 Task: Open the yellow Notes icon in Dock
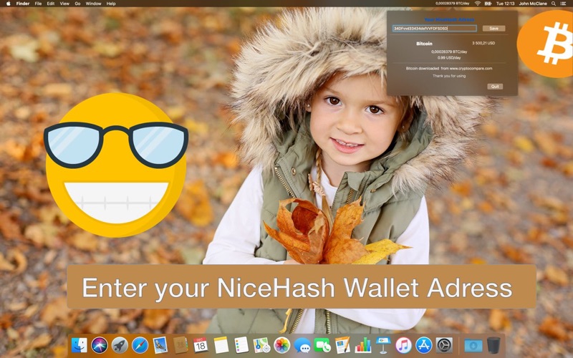[x=221, y=345]
